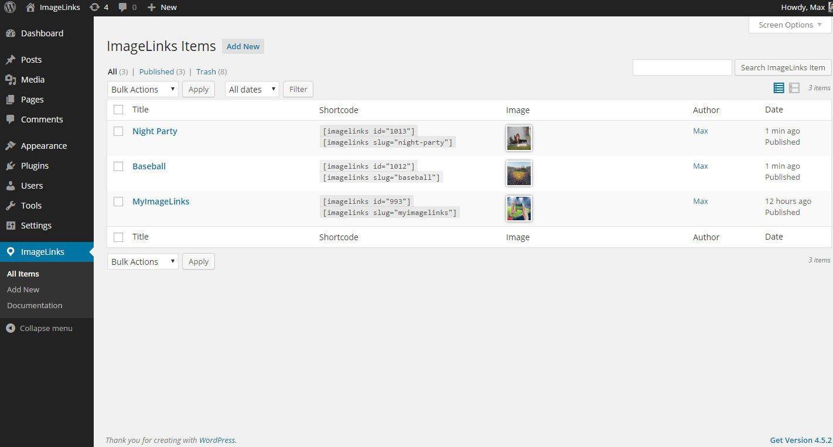The width and height of the screenshot is (833, 447).
Task: Open the MyImageLinks thumbnail image
Action: point(518,208)
